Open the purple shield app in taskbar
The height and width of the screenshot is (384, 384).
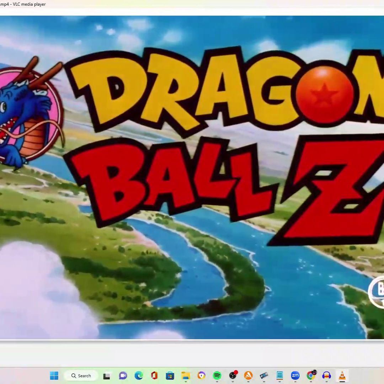(x=201, y=375)
